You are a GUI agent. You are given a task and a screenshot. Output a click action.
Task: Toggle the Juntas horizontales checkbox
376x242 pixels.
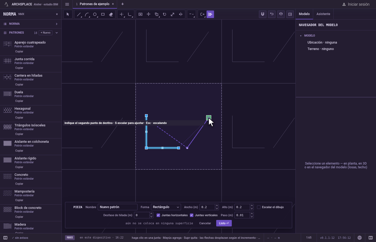[158, 215]
